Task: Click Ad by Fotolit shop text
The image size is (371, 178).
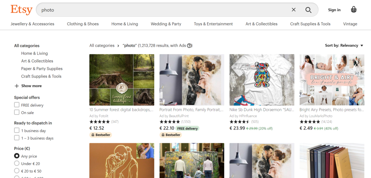Action: [98, 116]
